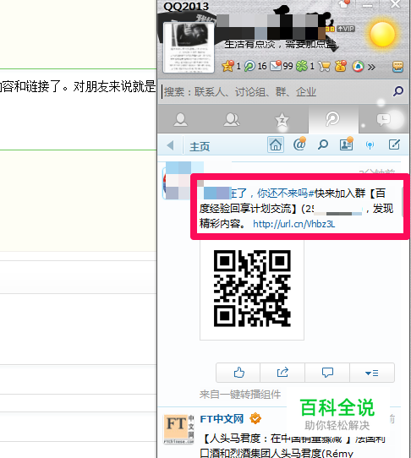Open the mailbox icon showing 99
The image size is (411, 458).
coord(276,66)
